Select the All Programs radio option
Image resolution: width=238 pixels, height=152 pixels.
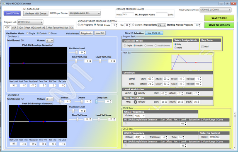click(79, 25)
